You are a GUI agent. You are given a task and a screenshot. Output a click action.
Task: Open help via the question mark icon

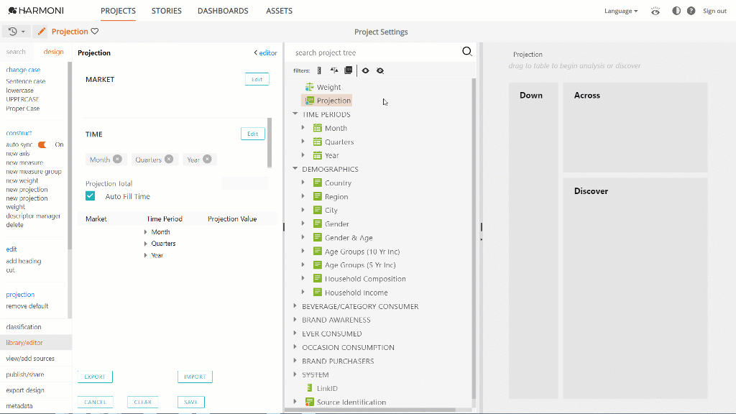(x=691, y=11)
